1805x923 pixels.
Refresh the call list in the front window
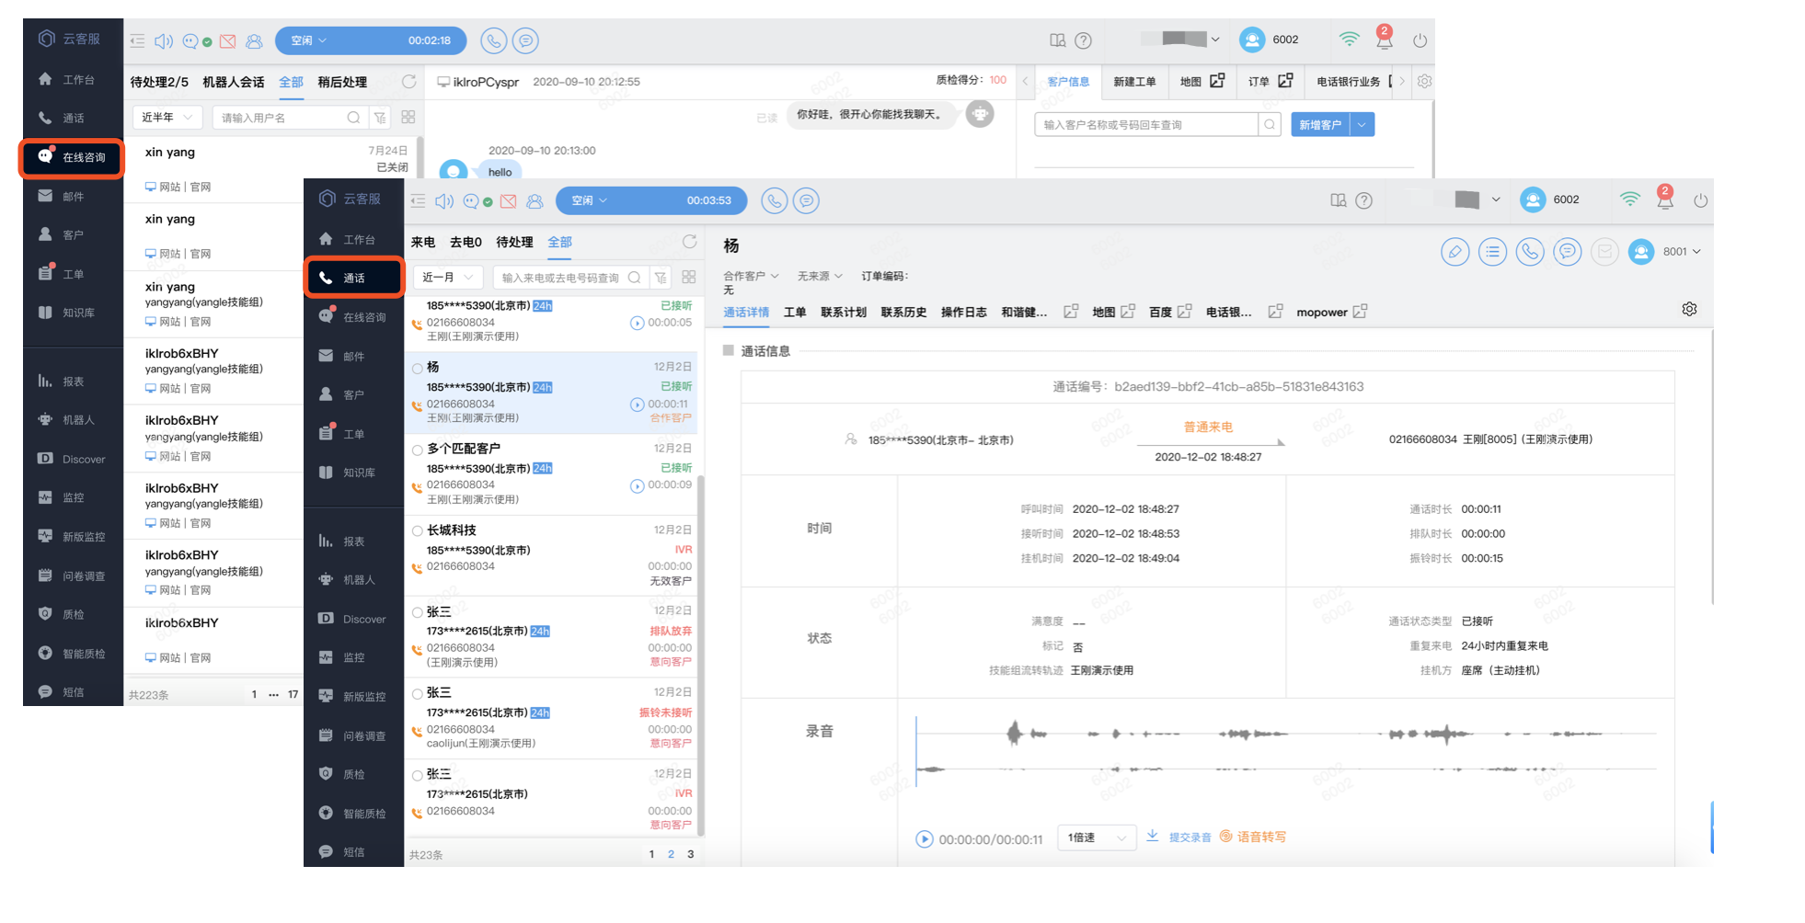click(x=689, y=242)
